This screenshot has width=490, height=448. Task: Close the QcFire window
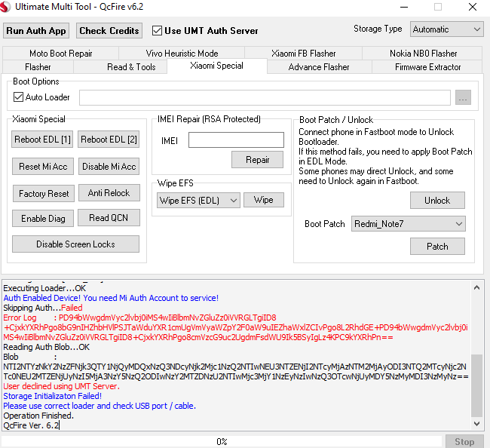click(473, 7)
